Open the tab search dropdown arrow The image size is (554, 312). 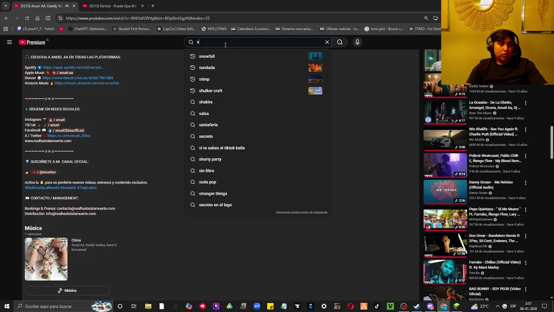[x=6, y=6]
